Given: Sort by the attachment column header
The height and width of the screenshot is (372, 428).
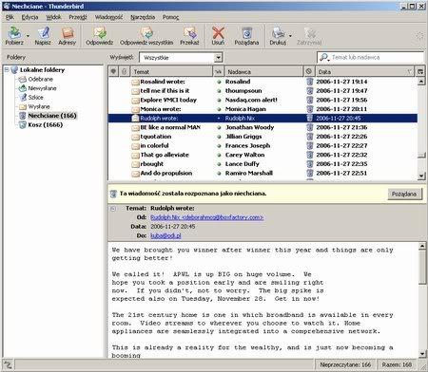Looking at the screenshot, I should (x=125, y=72).
